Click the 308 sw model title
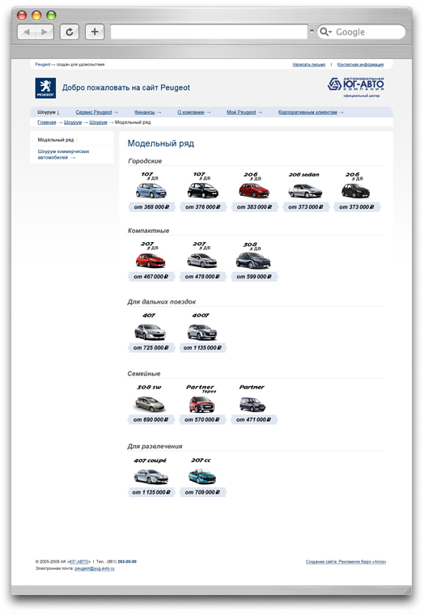The height and width of the screenshot is (616, 424). point(149,388)
